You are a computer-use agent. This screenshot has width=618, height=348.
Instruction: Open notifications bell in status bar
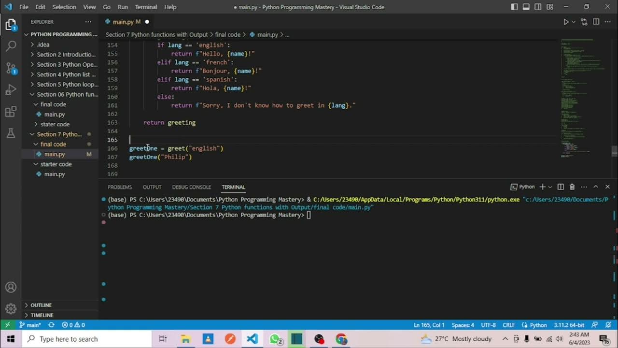(607, 325)
